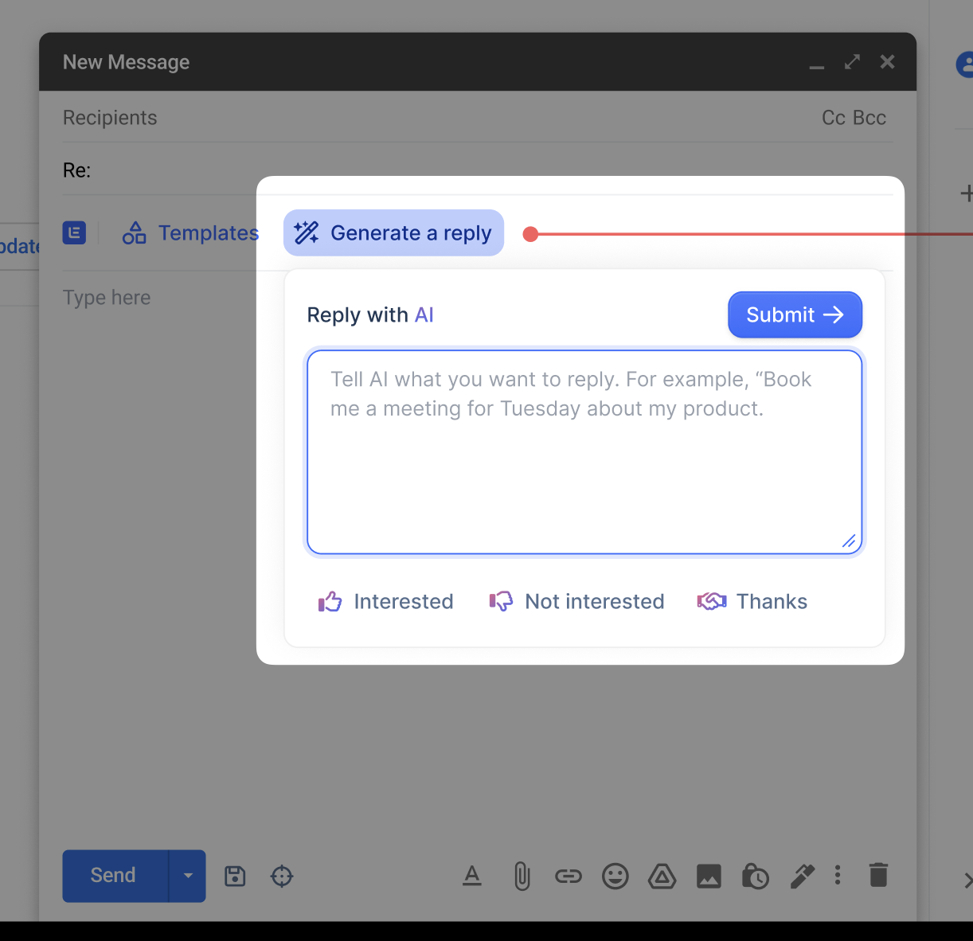This screenshot has height=941, width=973.
Task: Discard the draft with the trash icon
Action: coord(879,876)
